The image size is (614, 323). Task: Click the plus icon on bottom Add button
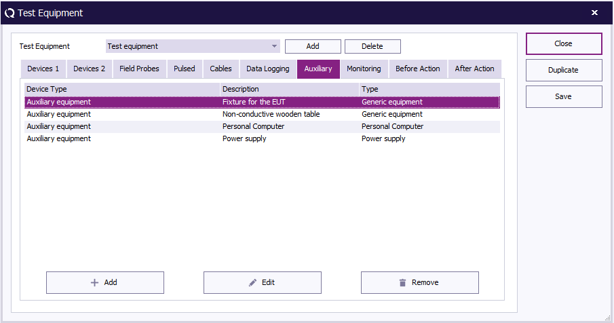[94, 283]
